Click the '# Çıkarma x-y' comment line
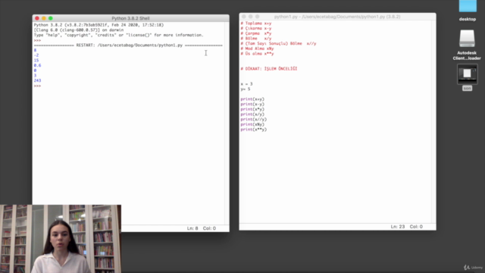Image resolution: width=485 pixels, height=273 pixels. click(256, 28)
